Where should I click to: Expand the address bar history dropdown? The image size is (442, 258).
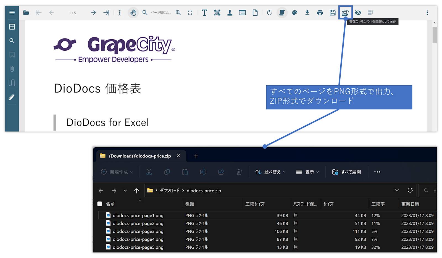[397, 190]
